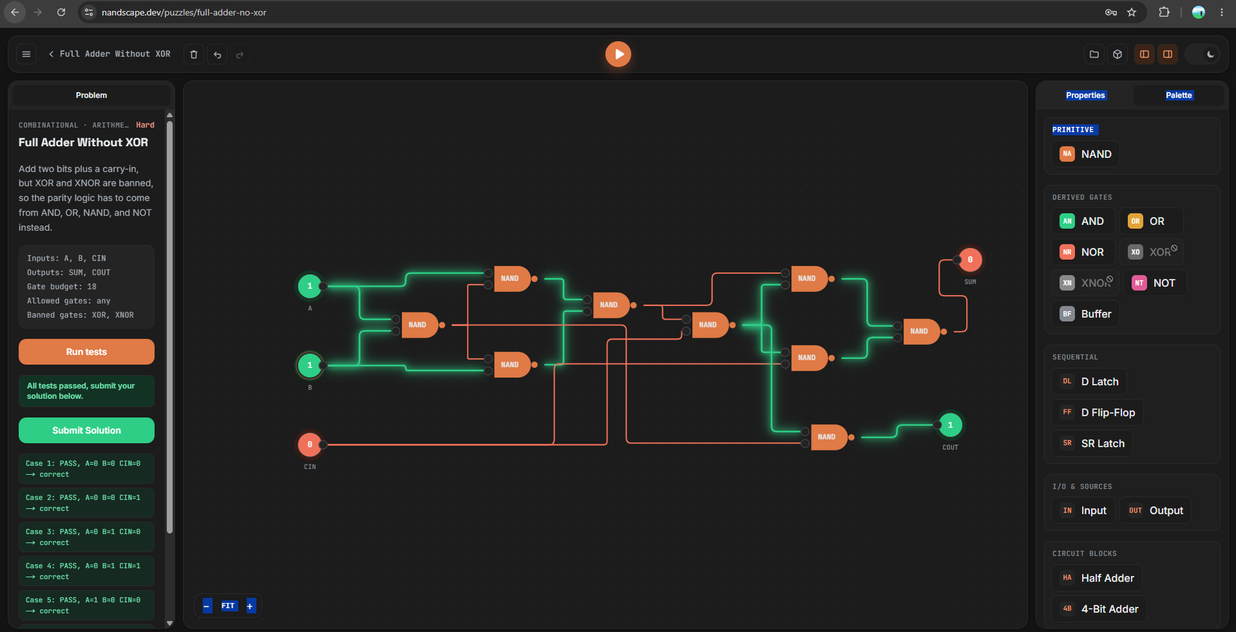Start simulation with the orange play button
The width and height of the screenshot is (1236, 632).
coord(618,54)
